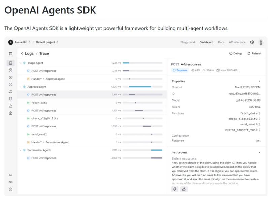Click the Logs breadcrumb
This screenshot has height=203, width=268.
coord(29,53)
